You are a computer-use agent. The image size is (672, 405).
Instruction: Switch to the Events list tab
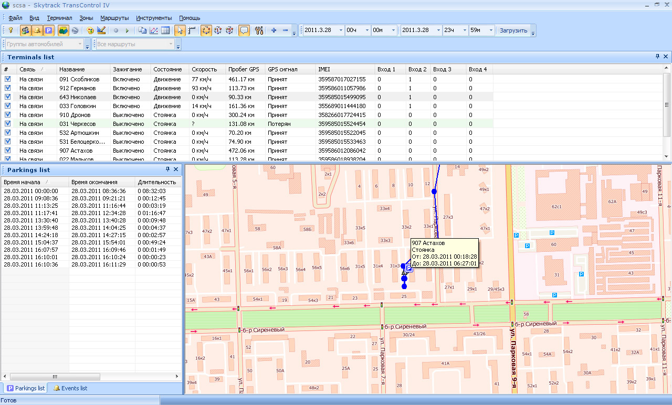[70, 388]
